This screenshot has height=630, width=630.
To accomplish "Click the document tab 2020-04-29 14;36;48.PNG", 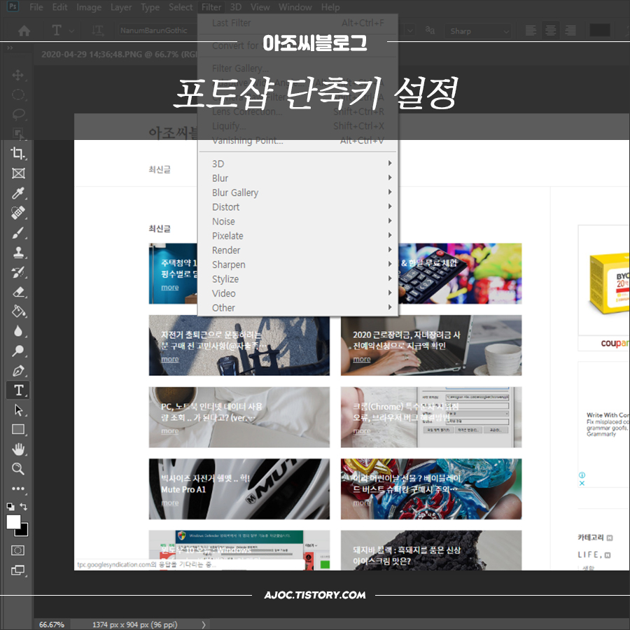I will point(119,54).
